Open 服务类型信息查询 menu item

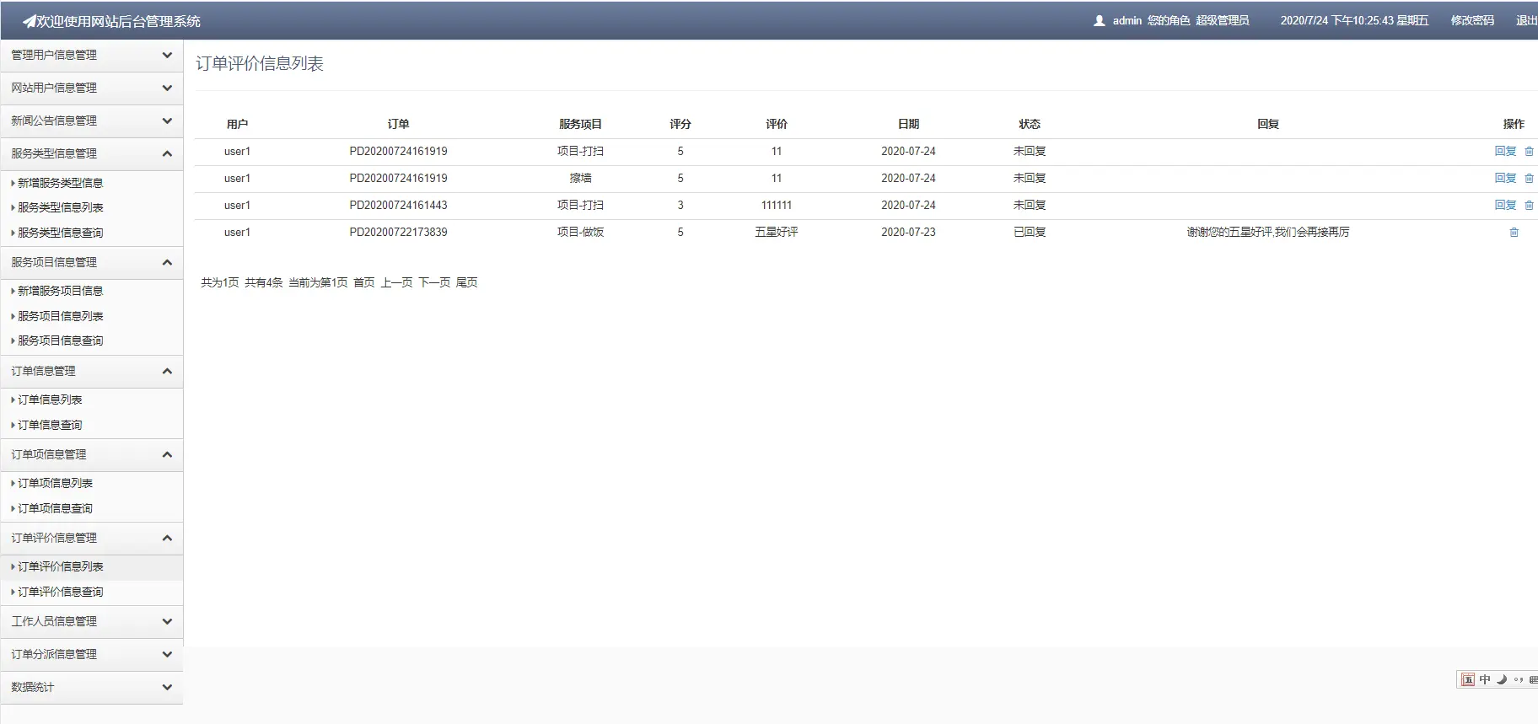coord(60,233)
